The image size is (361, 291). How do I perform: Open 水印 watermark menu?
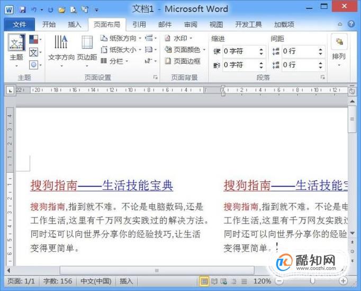tap(178, 38)
